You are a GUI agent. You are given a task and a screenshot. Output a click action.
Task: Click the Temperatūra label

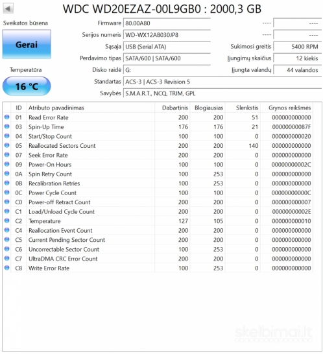[26, 70]
